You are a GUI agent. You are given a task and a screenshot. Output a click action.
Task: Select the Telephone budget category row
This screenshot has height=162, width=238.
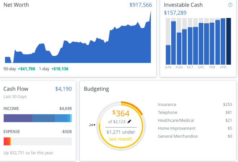(195, 112)
